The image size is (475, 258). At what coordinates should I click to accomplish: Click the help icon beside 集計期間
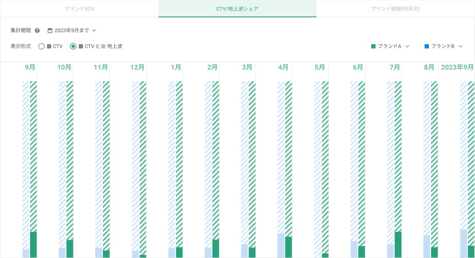coord(37,30)
